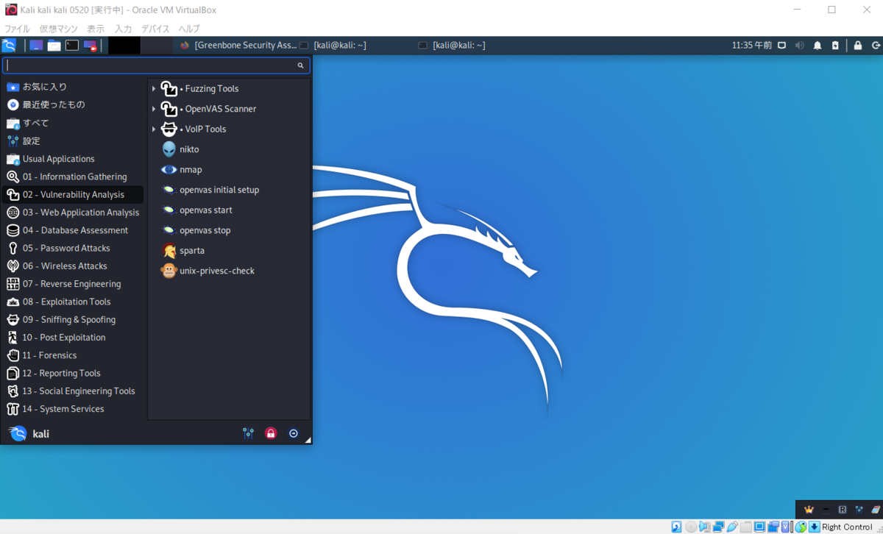
Task: Launch the terminal emulator from panel
Action: coord(72,45)
